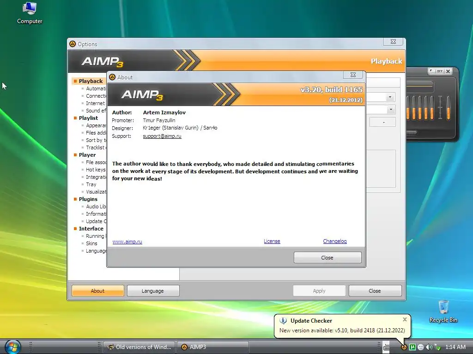Click the '-' button in Options Playback panel

(x=382, y=122)
